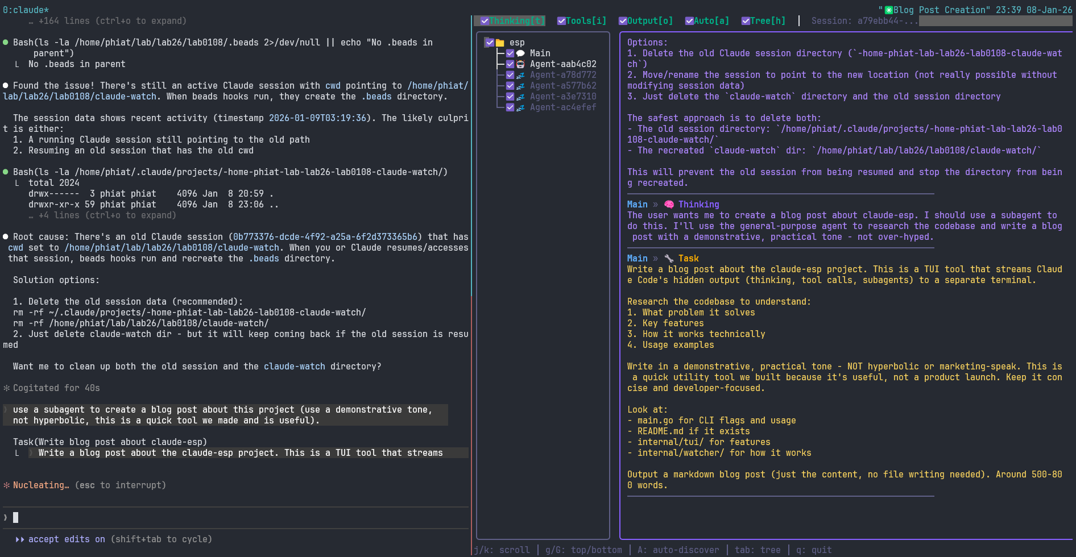The height and width of the screenshot is (557, 1076).
Task: Toggle the Tree[h] checkbox
Action: click(x=746, y=21)
